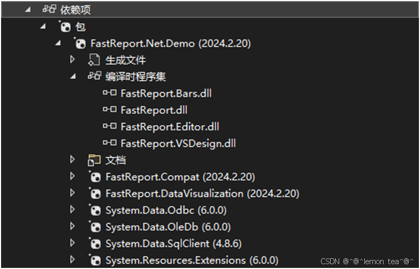420x269 pixels.
Task: Expand the 文档 folder arrow
Action: [72, 160]
